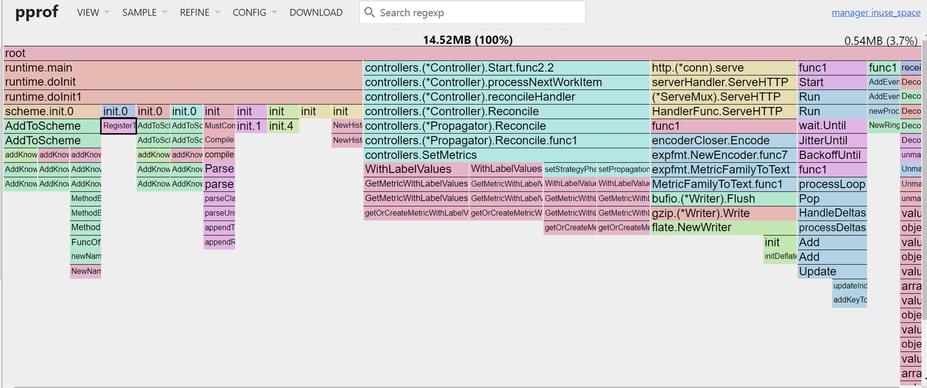Image resolution: width=927 pixels, height=388 pixels.
Task: Select the reconcileHandler frame
Action: coord(507,97)
